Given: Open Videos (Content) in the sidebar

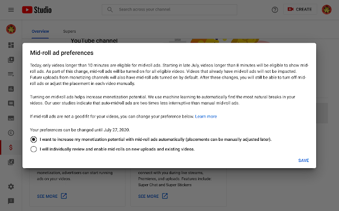Looking at the screenshot, I should coord(11,60).
